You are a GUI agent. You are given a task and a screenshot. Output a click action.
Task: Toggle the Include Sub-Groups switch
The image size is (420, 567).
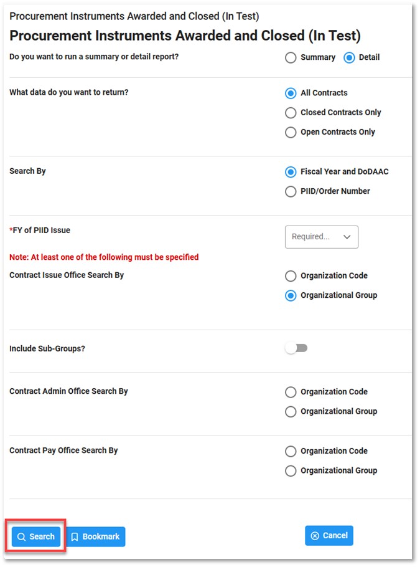pos(296,348)
